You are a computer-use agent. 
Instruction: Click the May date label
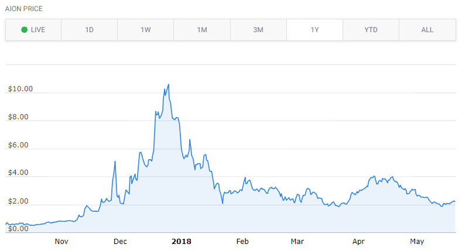coord(417,242)
